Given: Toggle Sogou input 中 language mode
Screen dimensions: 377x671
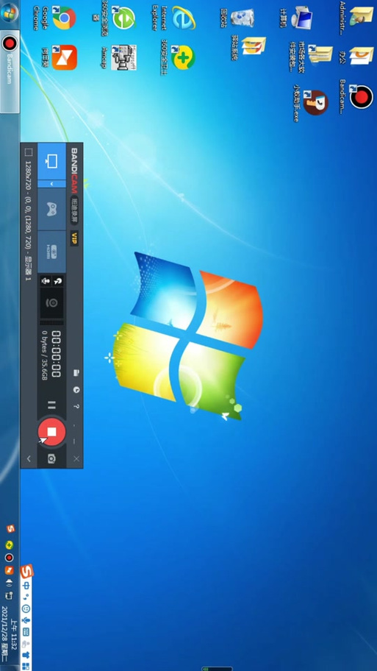Looking at the screenshot, I should coord(26,586).
